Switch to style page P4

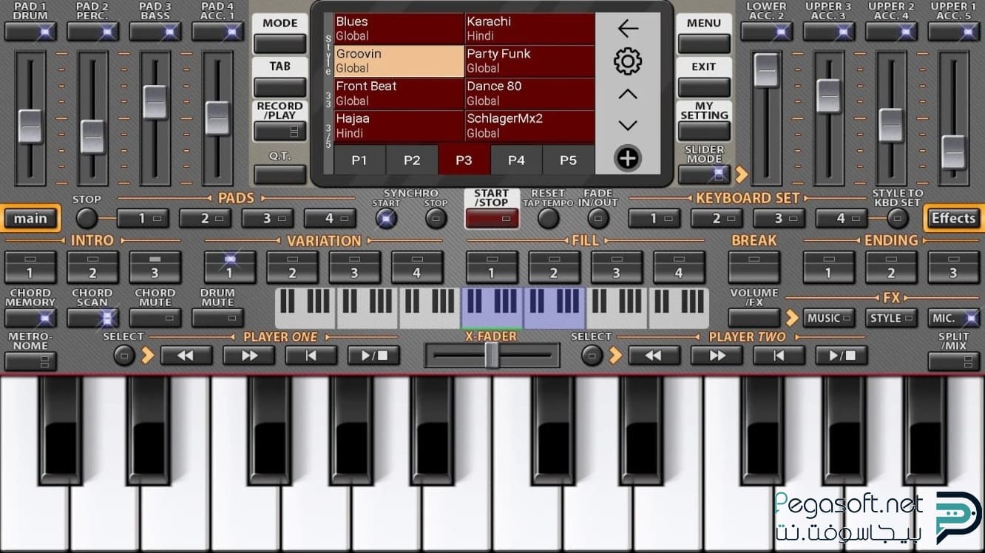coord(516,160)
